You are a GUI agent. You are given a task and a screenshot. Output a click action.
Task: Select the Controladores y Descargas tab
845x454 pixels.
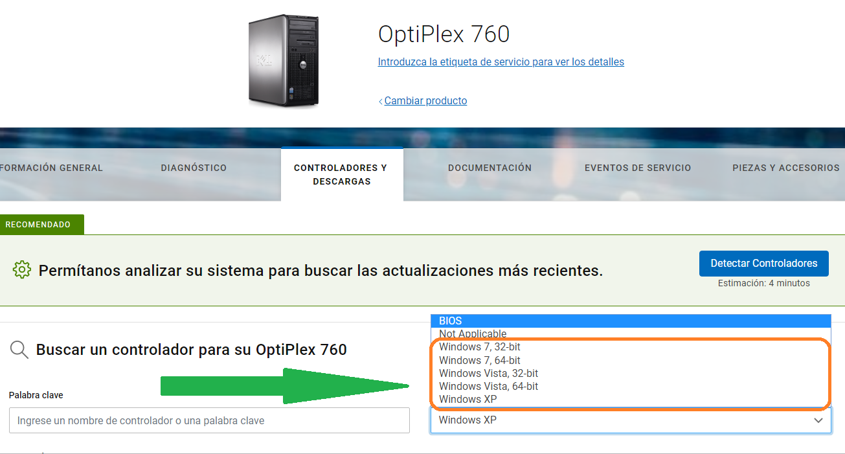click(x=341, y=174)
